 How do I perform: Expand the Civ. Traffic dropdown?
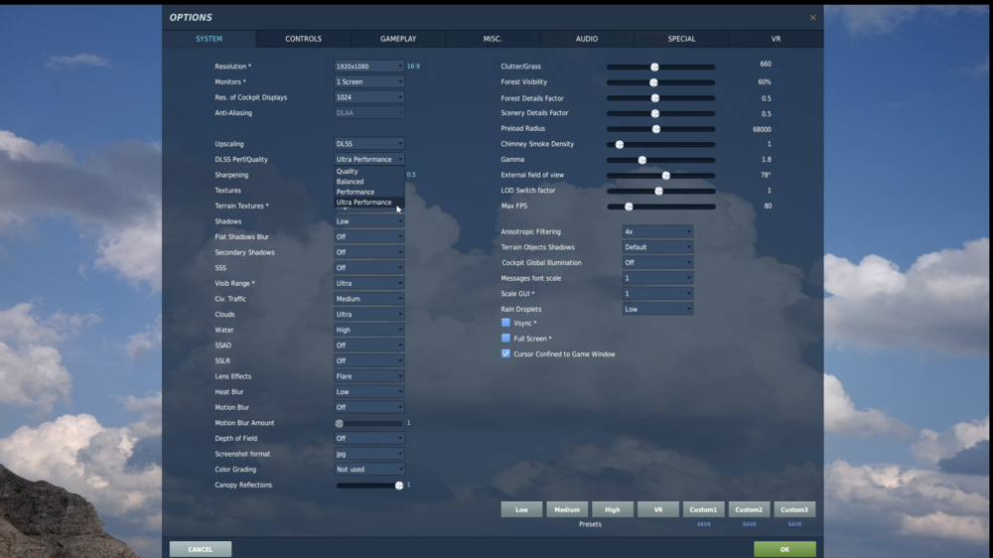click(x=369, y=299)
